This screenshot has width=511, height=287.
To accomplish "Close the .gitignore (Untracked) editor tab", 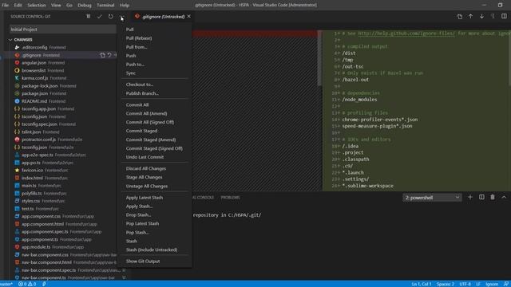I will click(x=189, y=16).
